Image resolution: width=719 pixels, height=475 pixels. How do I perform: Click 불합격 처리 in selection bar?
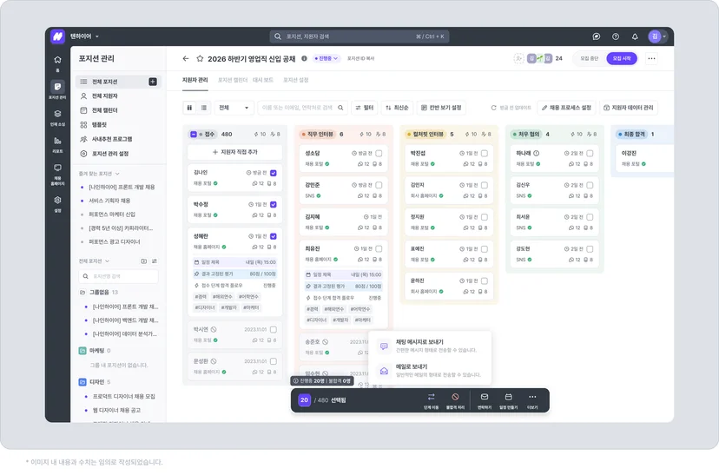[455, 400]
